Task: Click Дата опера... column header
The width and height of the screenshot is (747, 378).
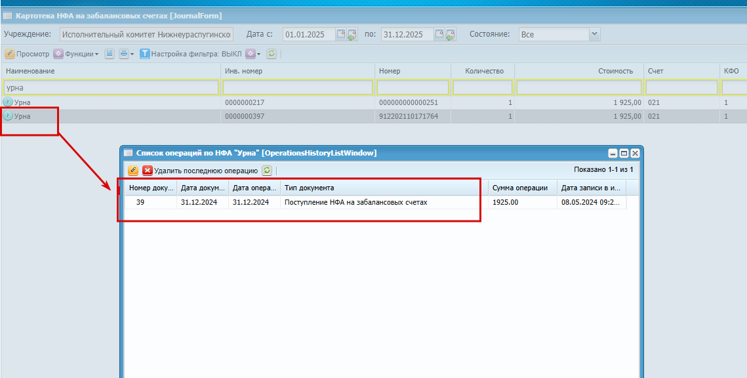Action: point(254,188)
